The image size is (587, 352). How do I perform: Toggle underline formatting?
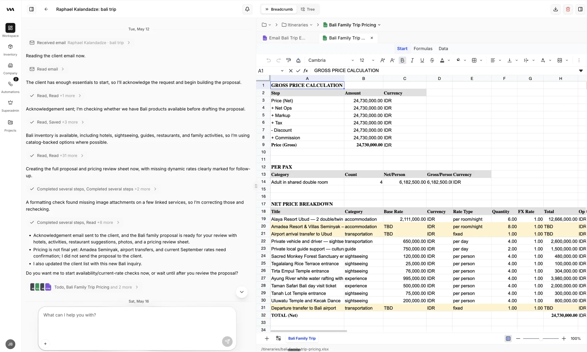tap(422, 60)
